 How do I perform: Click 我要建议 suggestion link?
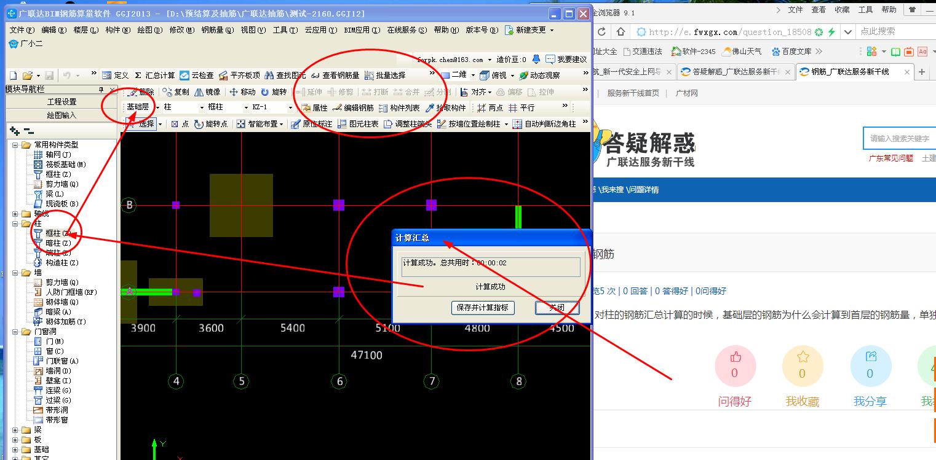click(566, 60)
